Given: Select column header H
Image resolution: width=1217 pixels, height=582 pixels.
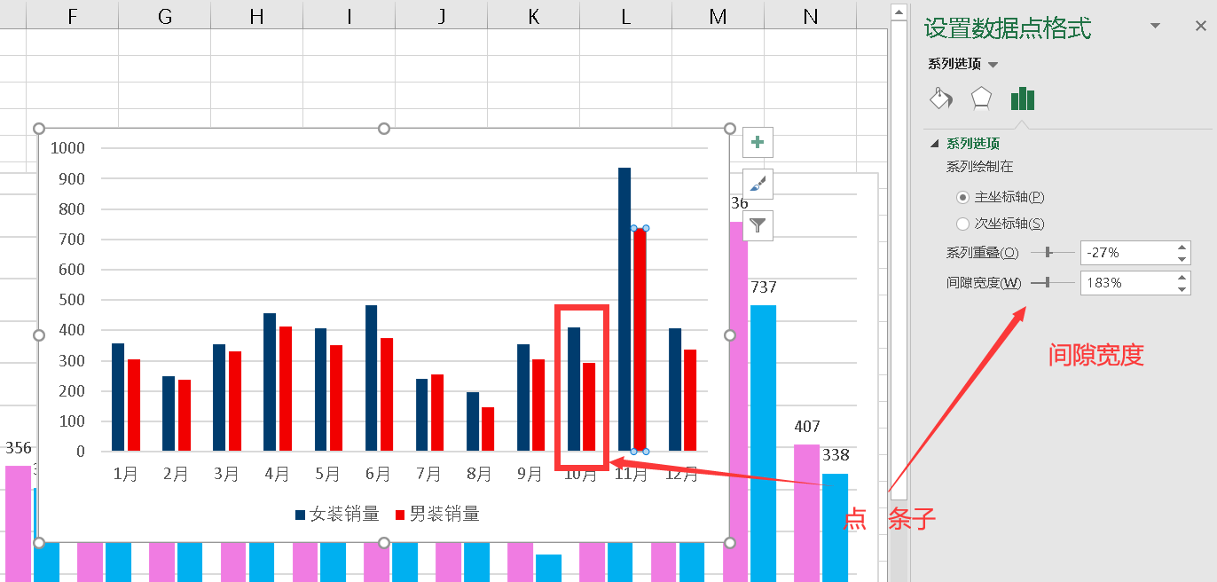Looking at the screenshot, I should tap(256, 15).
